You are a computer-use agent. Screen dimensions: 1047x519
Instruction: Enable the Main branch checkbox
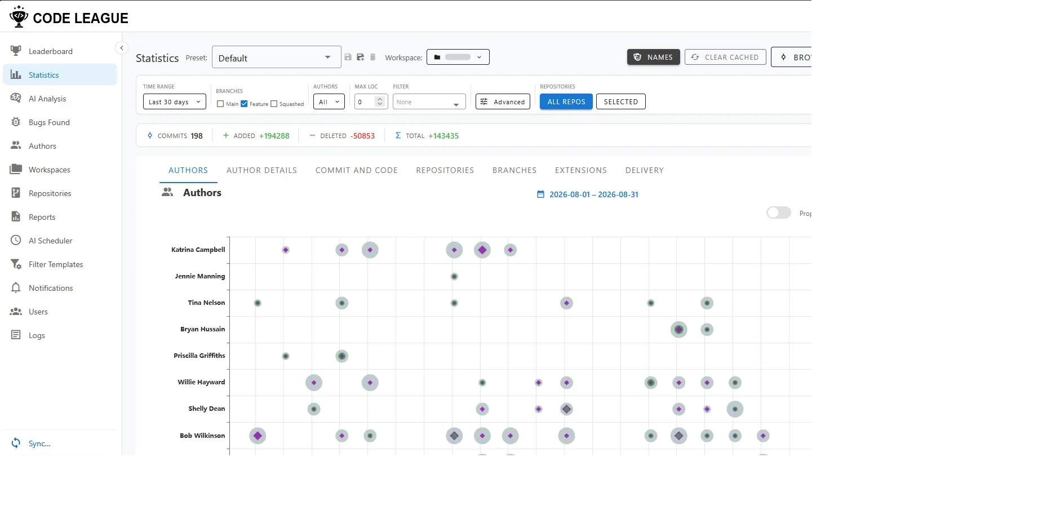pos(220,104)
